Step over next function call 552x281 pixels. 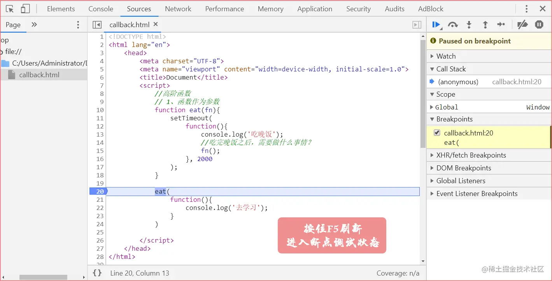(453, 25)
